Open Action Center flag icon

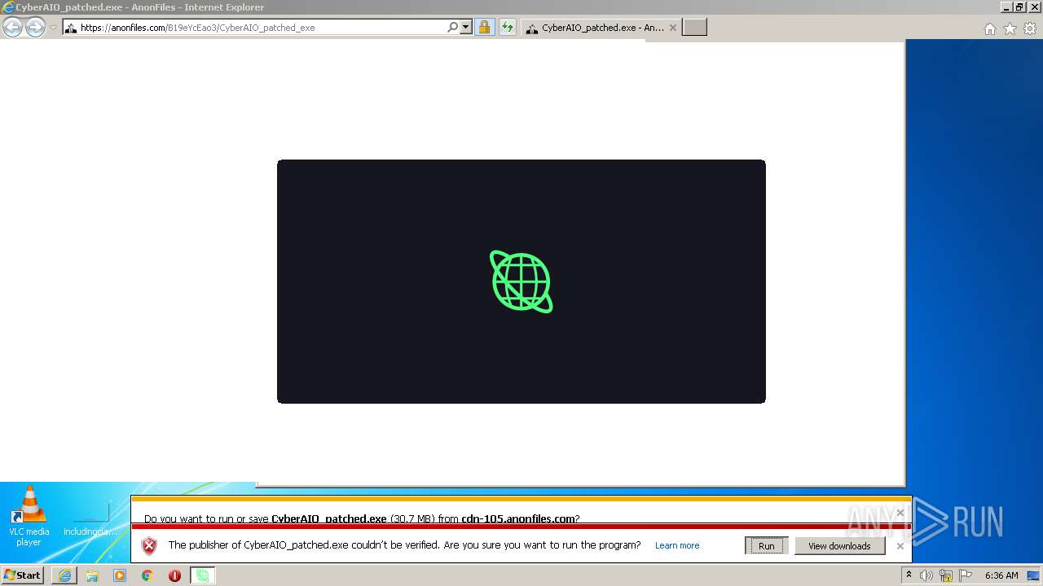click(x=966, y=575)
